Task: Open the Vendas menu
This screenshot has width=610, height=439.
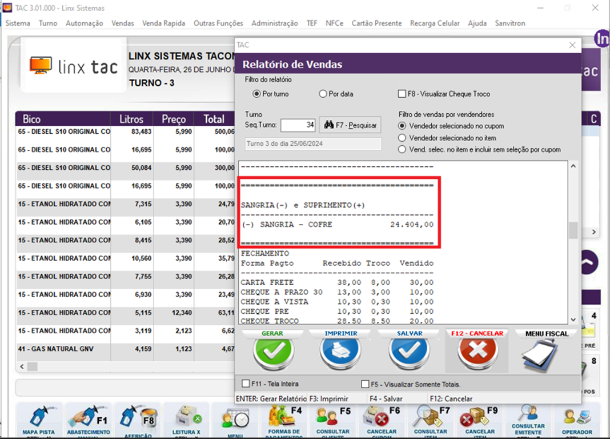Action: point(123,23)
